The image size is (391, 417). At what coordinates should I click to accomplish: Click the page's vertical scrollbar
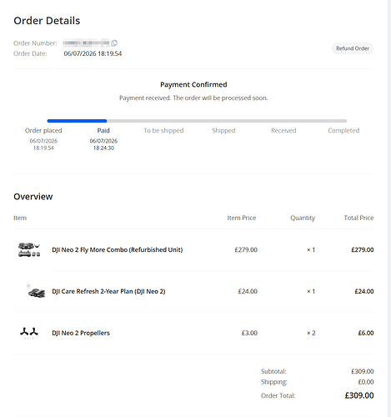pos(389,208)
